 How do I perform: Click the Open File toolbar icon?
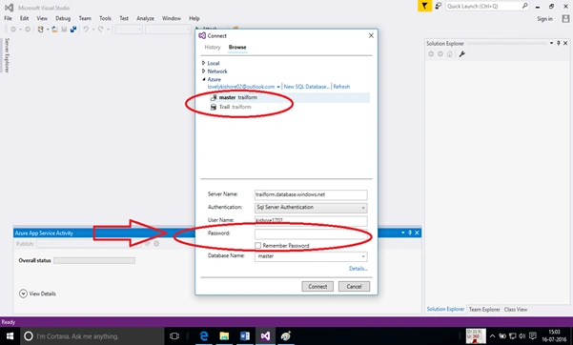coord(54,30)
